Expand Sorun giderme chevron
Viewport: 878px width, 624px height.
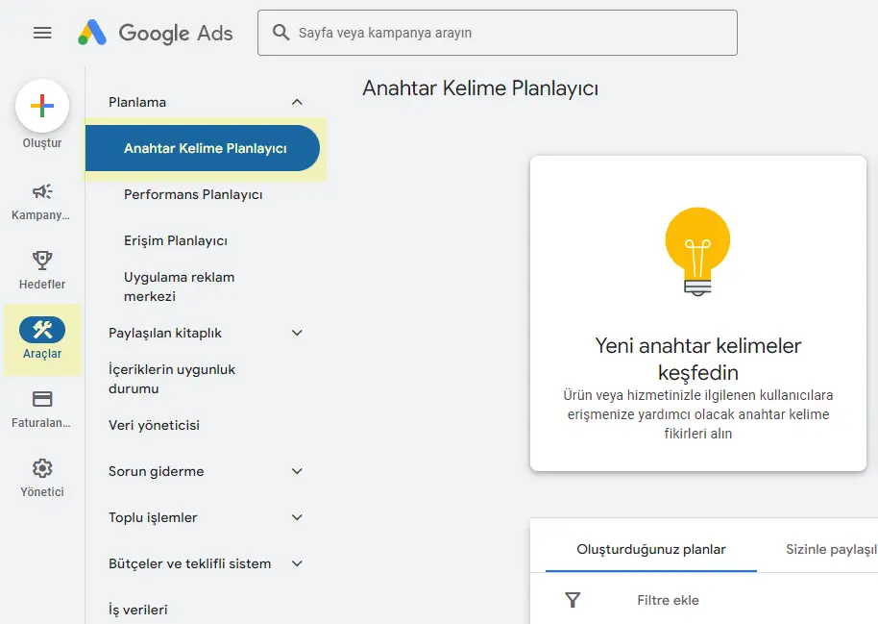pos(297,471)
